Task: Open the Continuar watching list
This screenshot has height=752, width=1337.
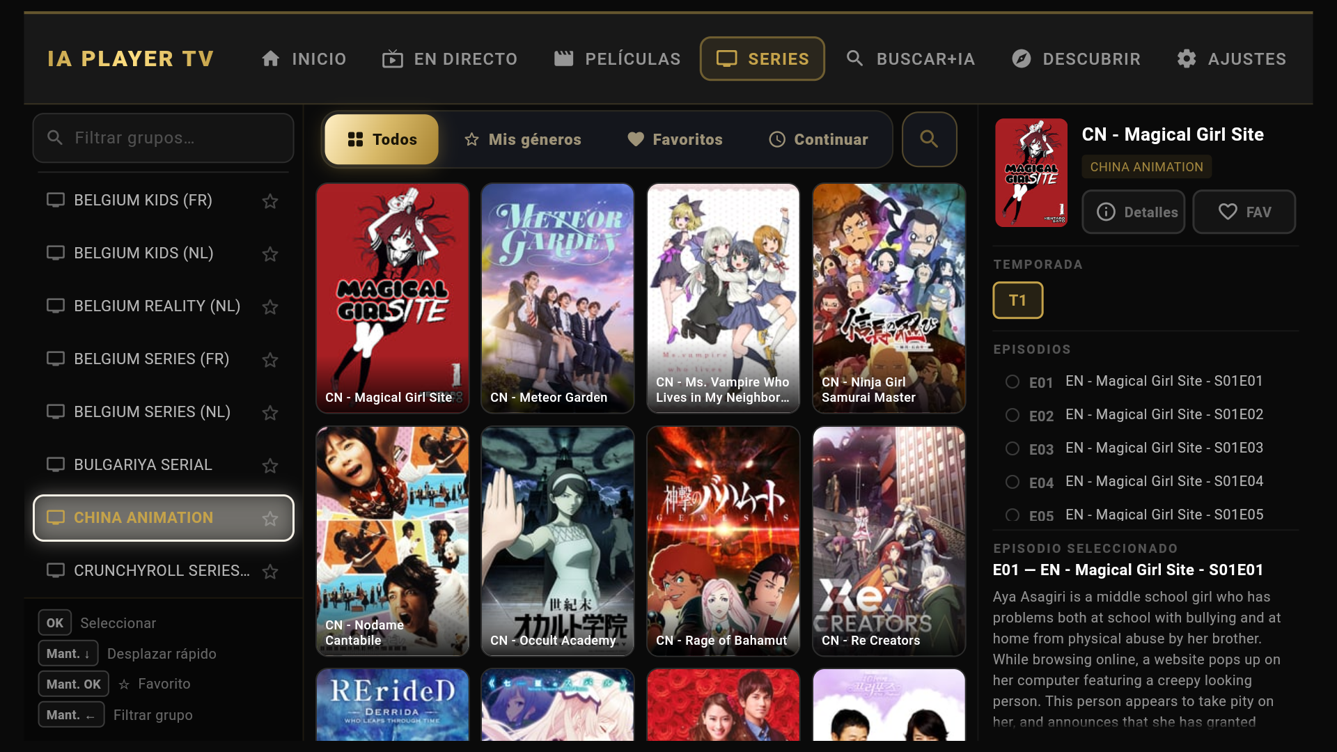Action: pos(818,139)
